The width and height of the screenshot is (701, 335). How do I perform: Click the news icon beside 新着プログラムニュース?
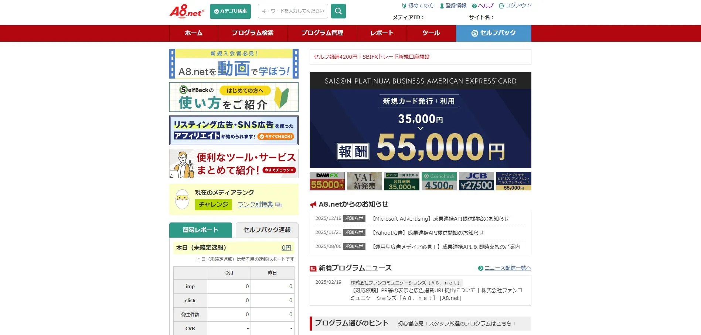tap(313, 268)
